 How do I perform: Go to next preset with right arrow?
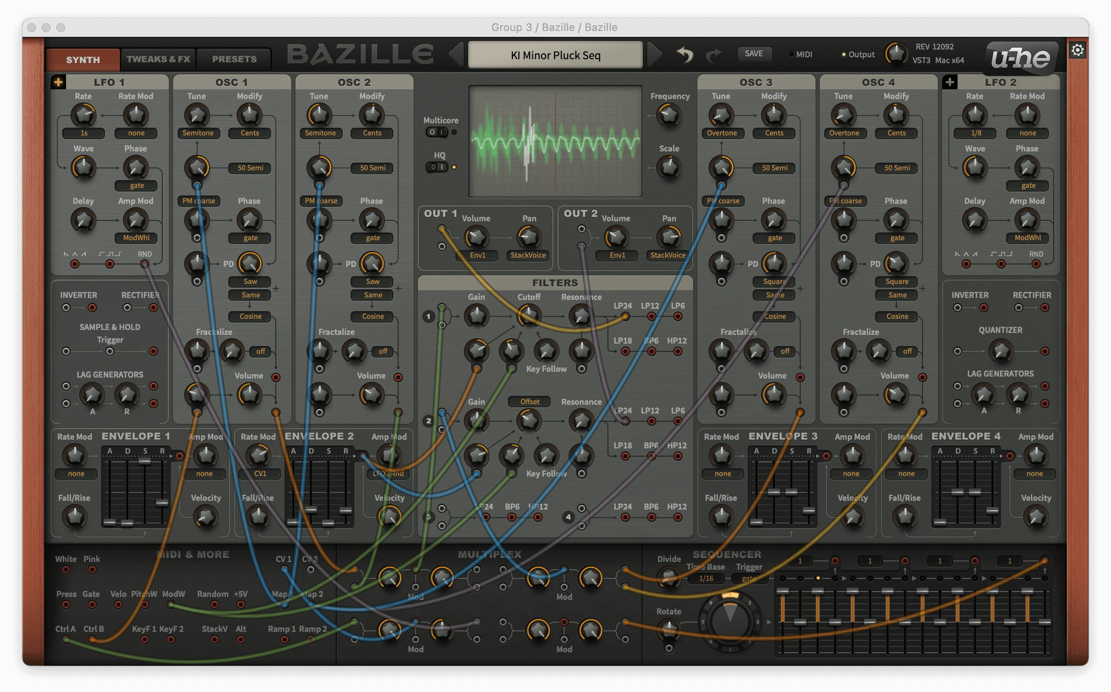click(655, 54)
